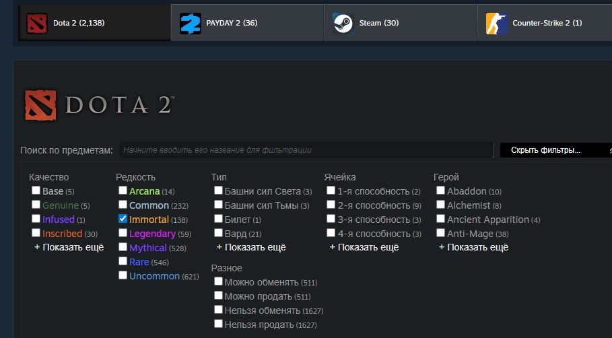Check the Нельзя обменять checkbox
Viewport: 612px width, 338px height.
pos(218,310)
